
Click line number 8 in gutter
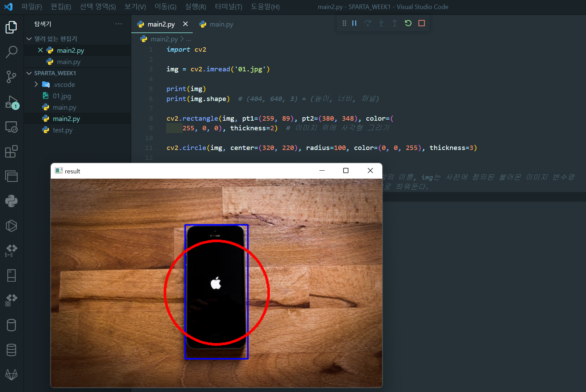151,118
